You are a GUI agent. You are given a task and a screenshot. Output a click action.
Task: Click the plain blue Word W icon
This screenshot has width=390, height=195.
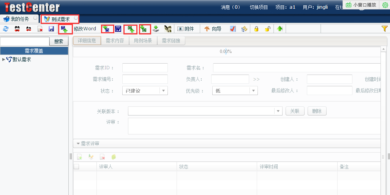coord(118,29)
